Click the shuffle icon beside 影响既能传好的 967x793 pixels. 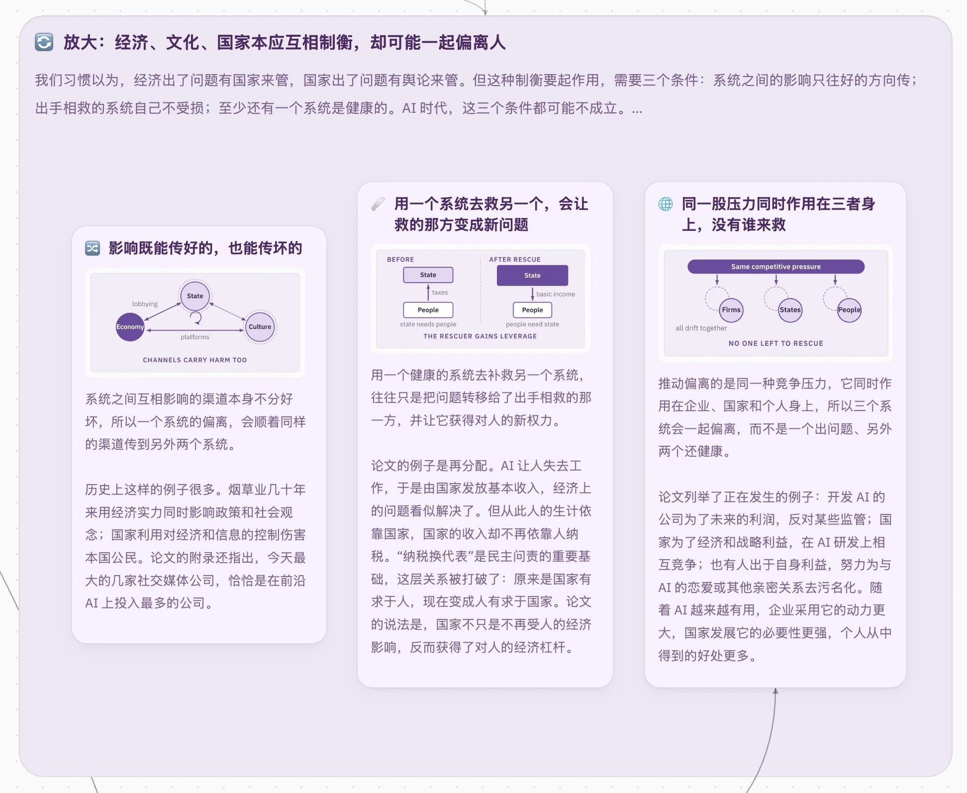93,248
